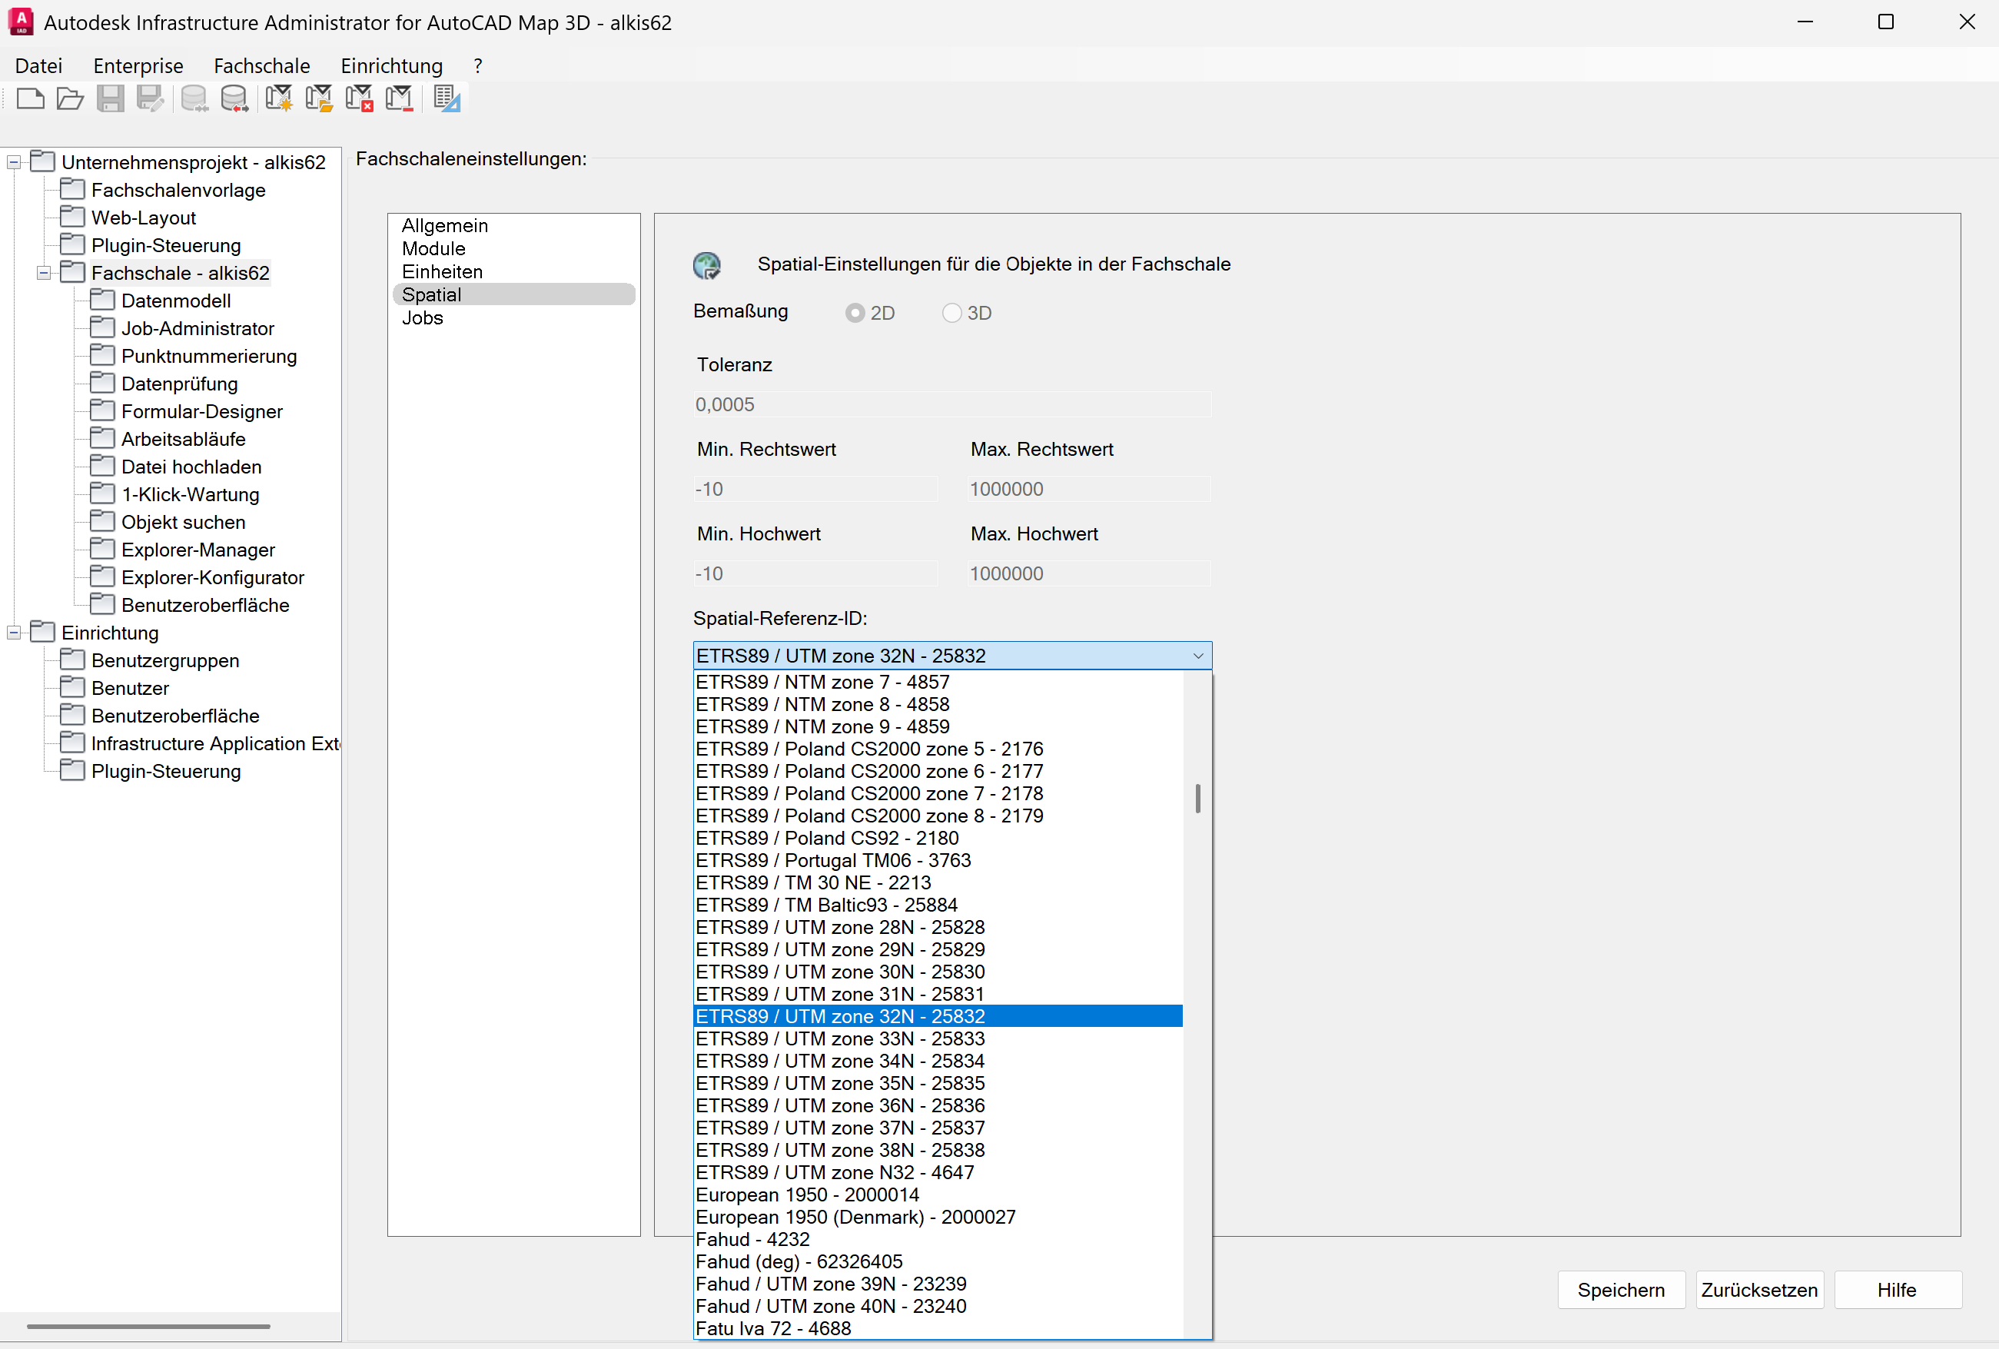Click the Fachschale icon with red minus

coord(399,99)
